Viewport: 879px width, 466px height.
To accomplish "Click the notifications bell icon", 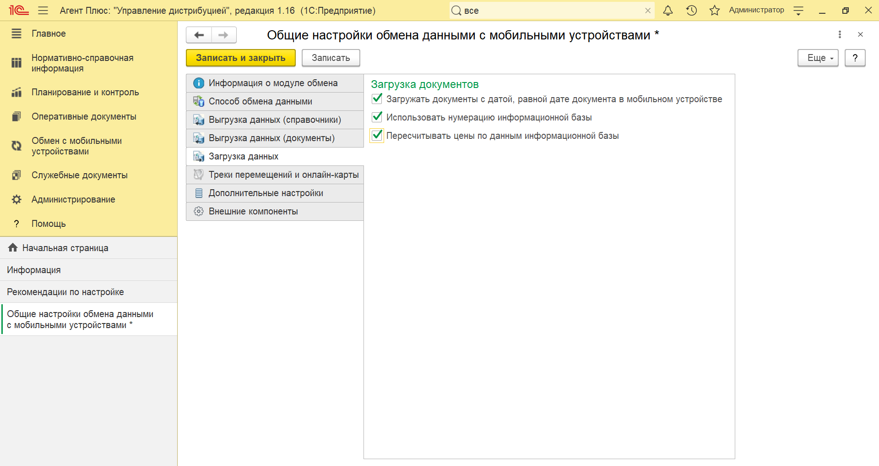I will click(x=668, y=11).
